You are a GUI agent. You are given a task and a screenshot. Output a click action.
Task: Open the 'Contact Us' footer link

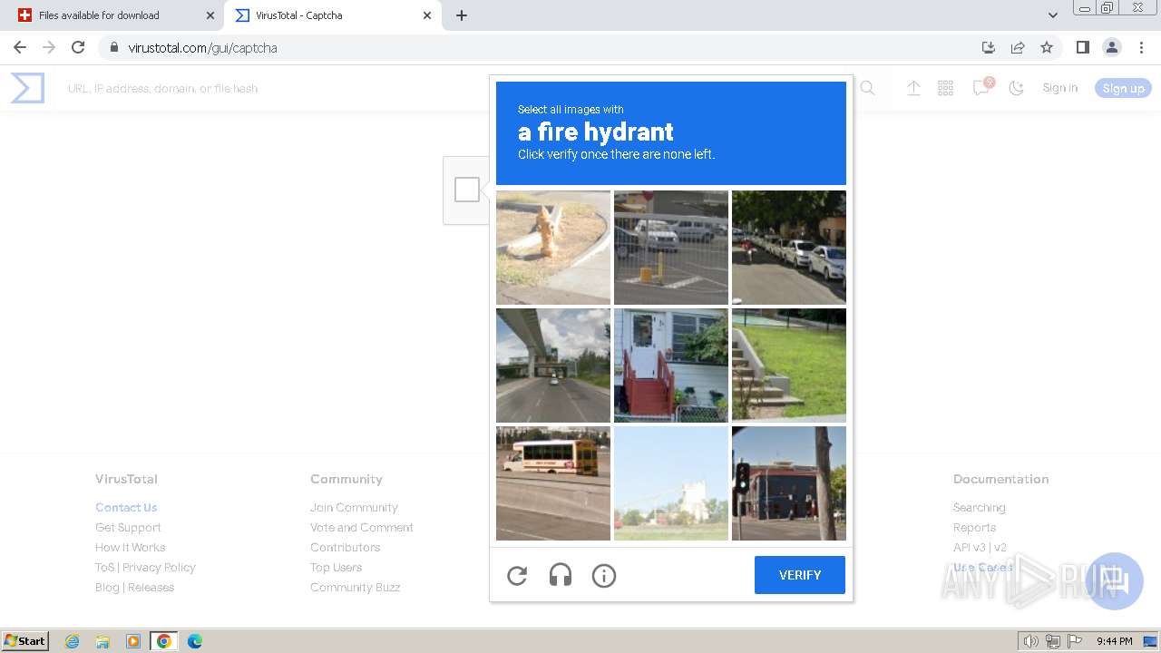tap(126, 507)
